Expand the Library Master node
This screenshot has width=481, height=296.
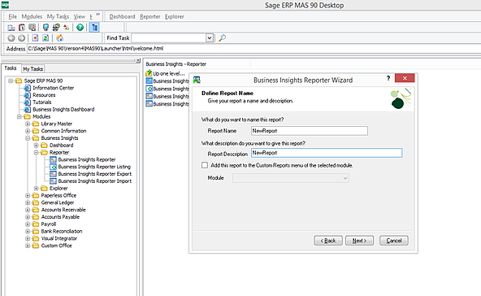point(28,124)
